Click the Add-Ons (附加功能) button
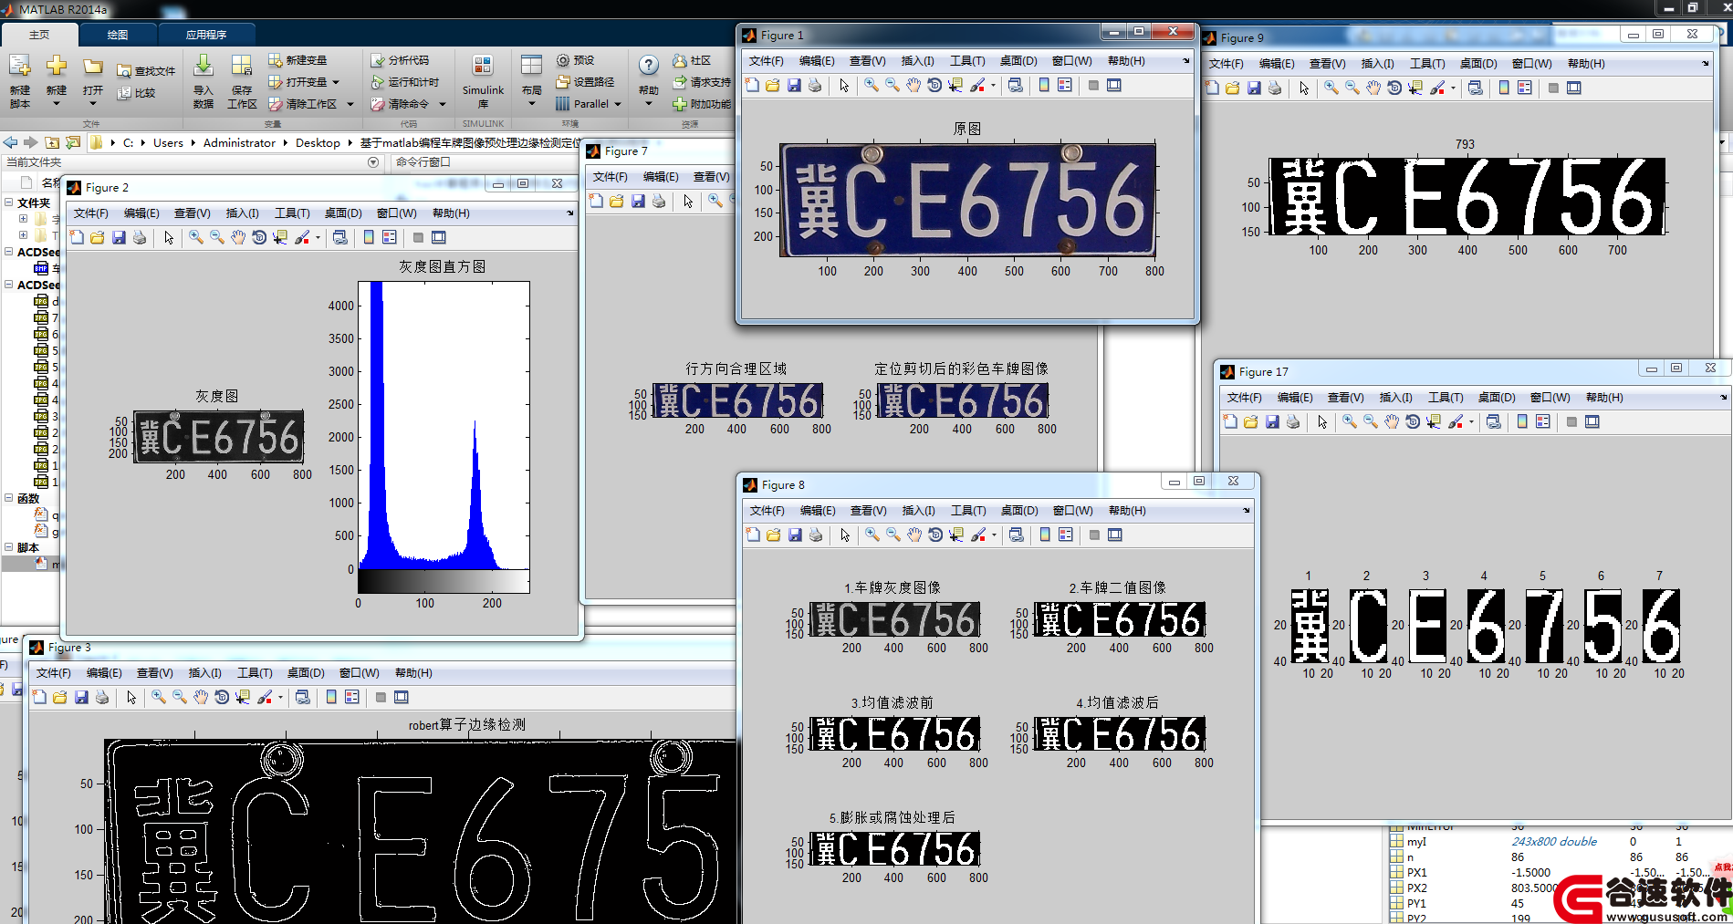Image resolution: width=1733 pixels, height=924 pixels. [702, 104]
